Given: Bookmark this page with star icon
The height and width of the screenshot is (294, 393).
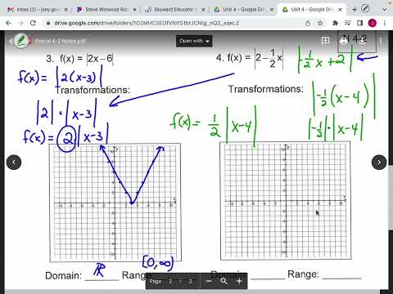Looking at the screenshot, I should (x=320, y=23).
